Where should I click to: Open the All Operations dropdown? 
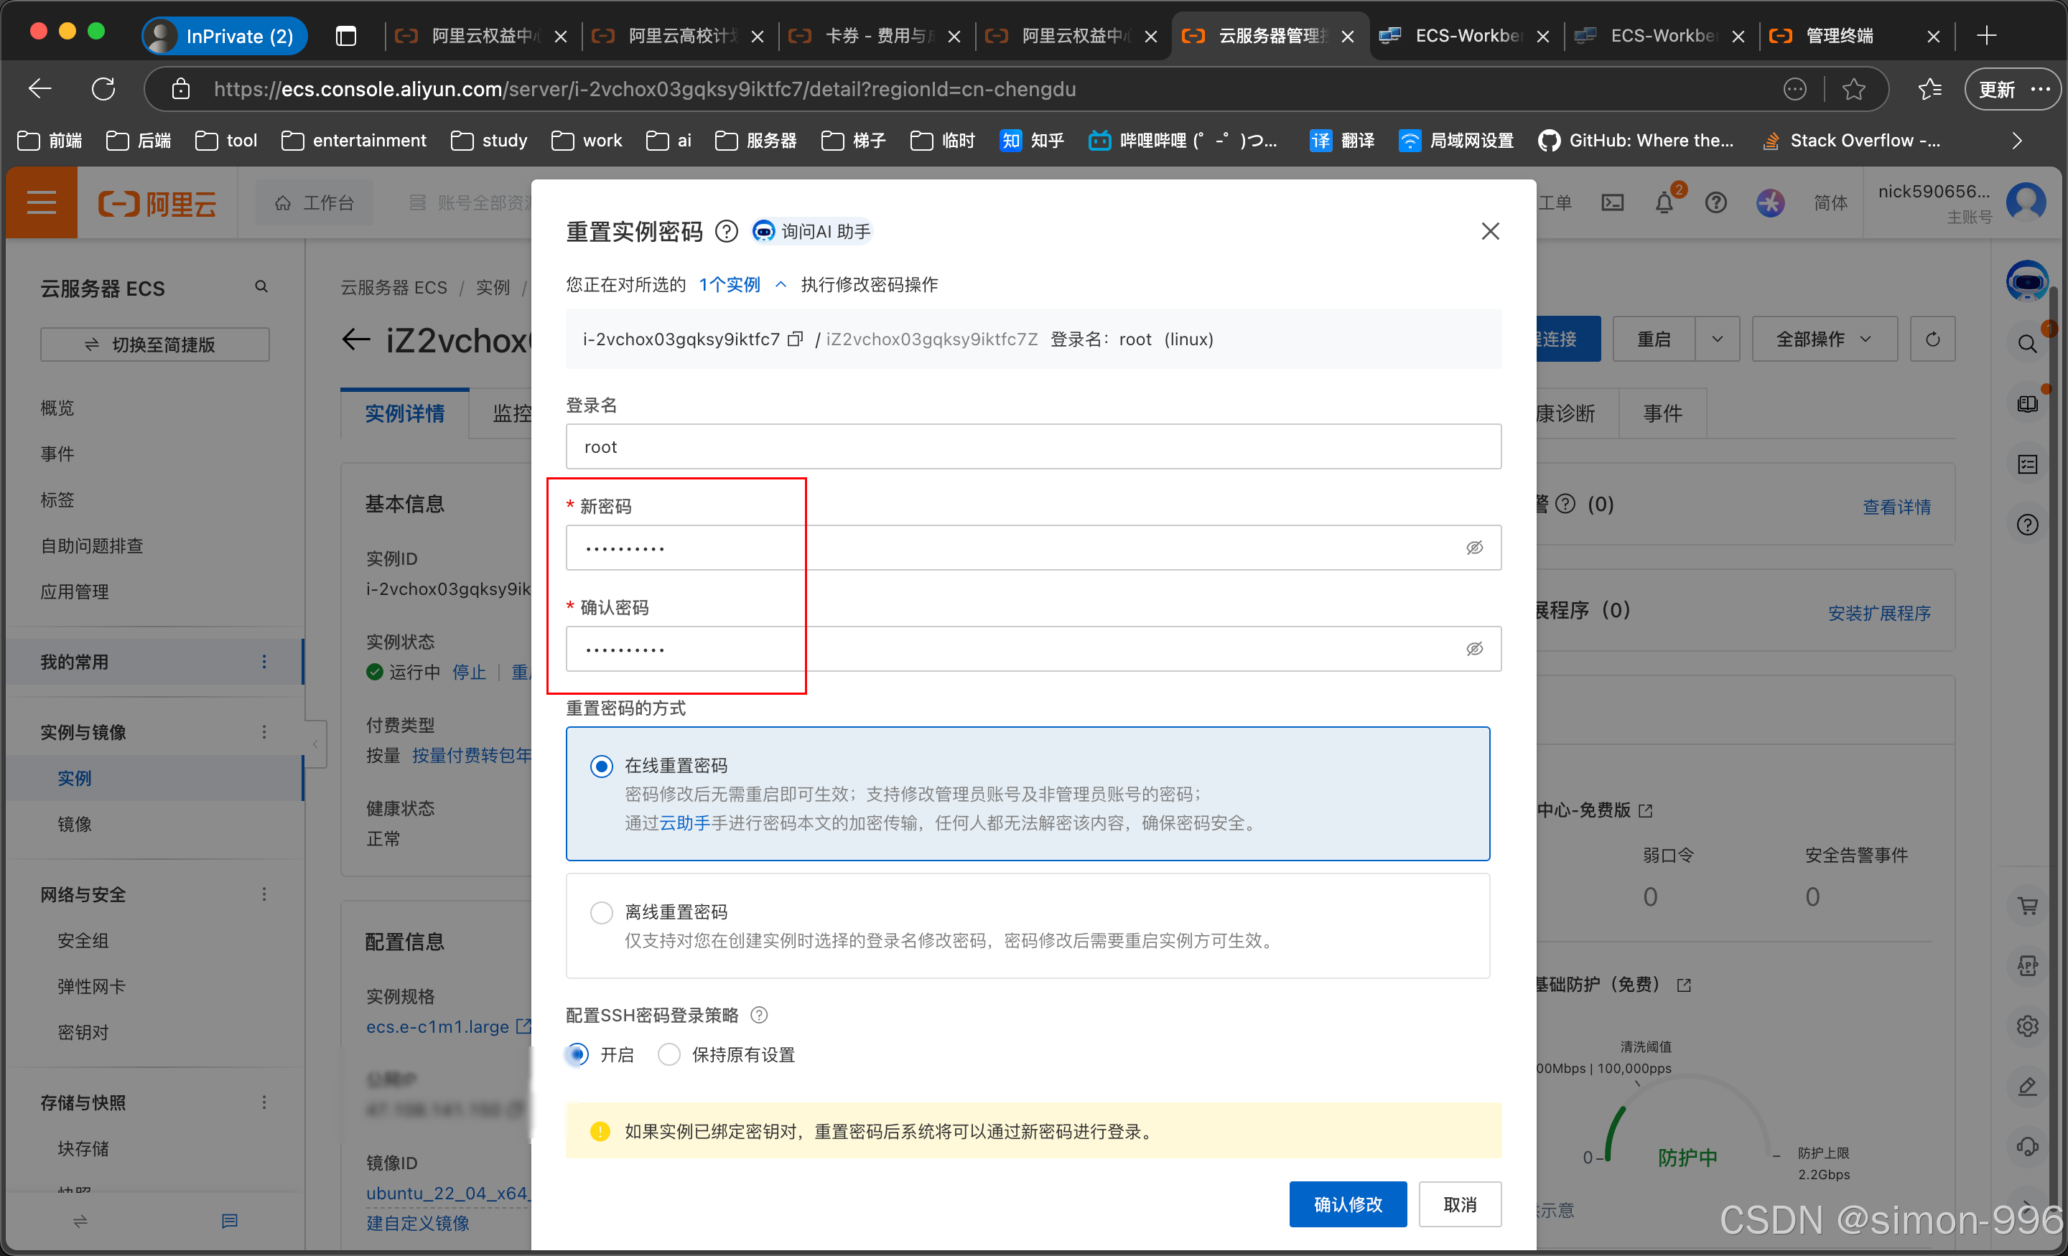click(1824, 339)
